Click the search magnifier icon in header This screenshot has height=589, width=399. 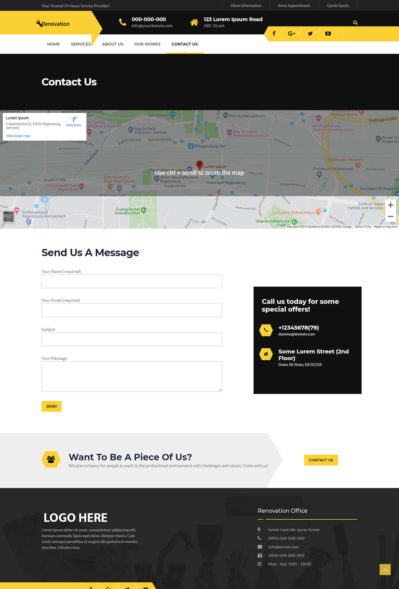355,23
